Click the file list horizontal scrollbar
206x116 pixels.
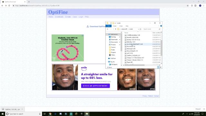[134, 65]
